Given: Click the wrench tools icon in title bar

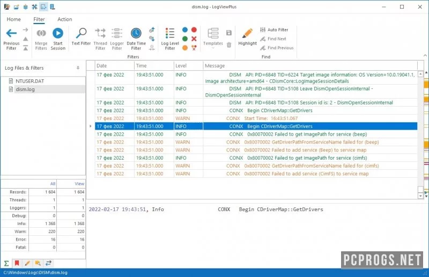Looking at the screenshot, I should coord(34,7).
